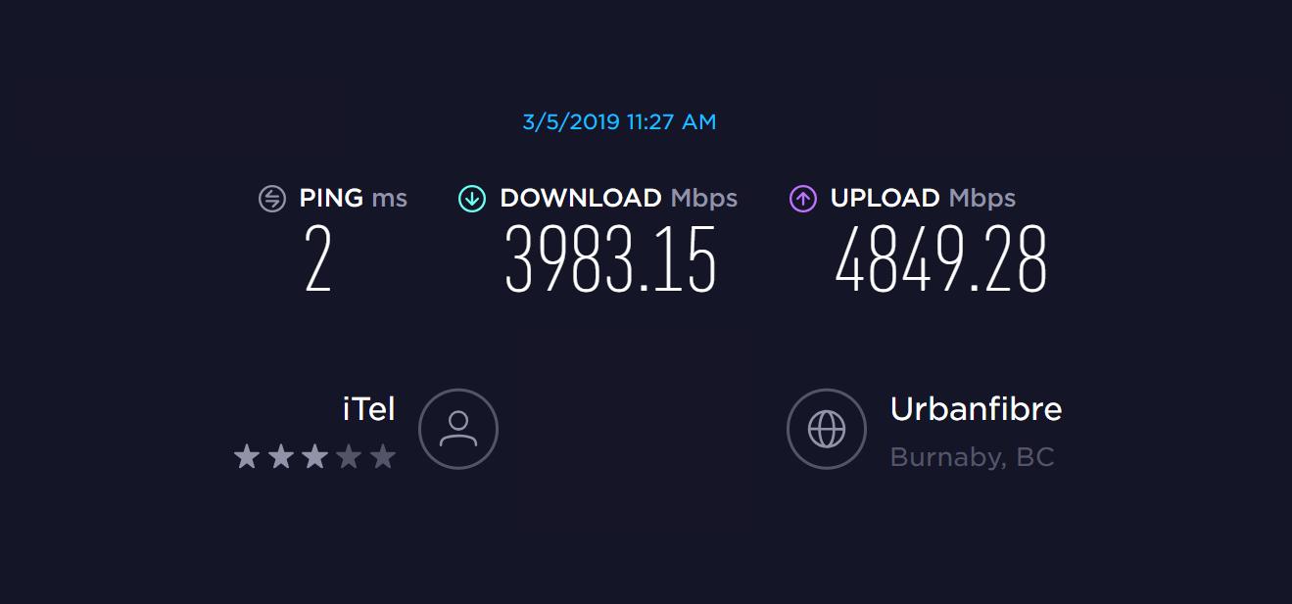Open the 3/5/2019 11:27 AM result link
This screenshot has height=604, width=1292.
click(619, 122)
